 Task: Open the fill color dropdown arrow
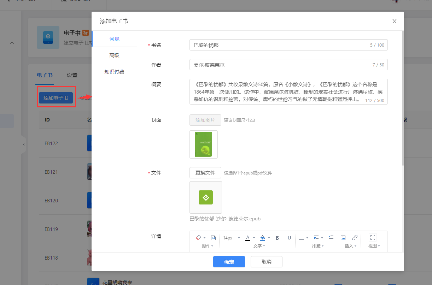pyautogui.click(x=269, y=238)
